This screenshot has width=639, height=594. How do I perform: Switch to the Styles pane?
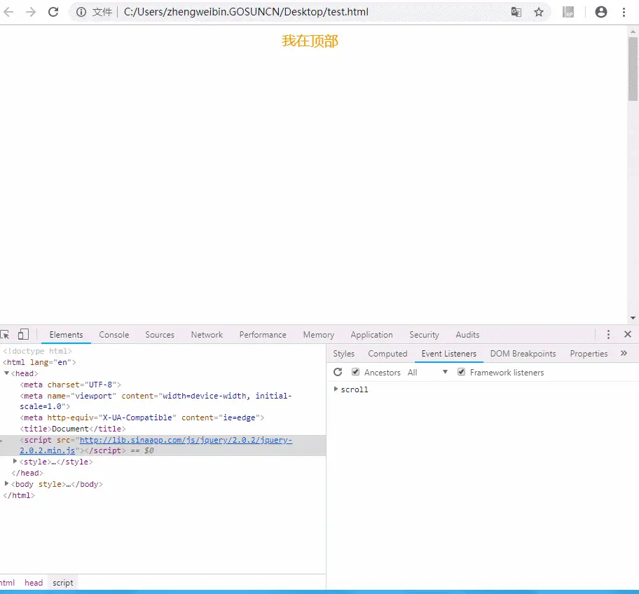(x=343, y=354)
